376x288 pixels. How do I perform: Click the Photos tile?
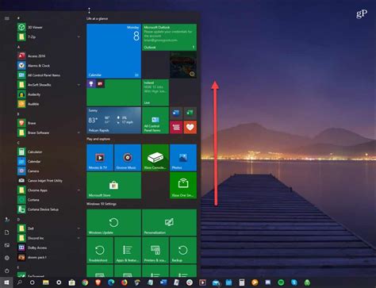coord(183,158)
